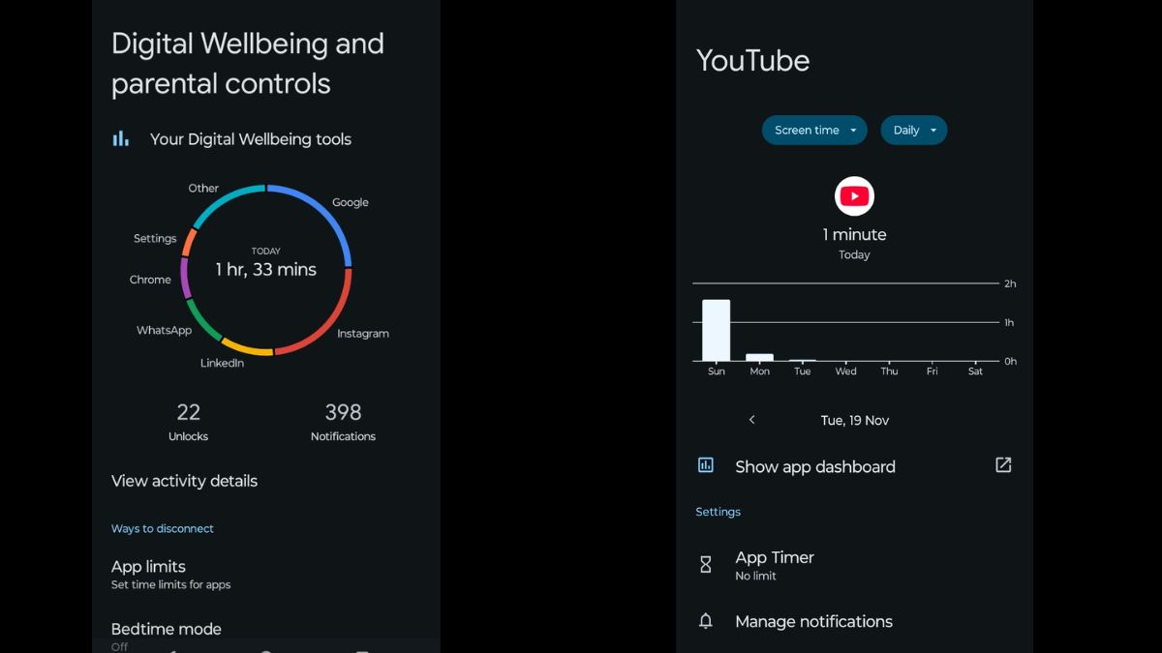The width and height of the screenshot is (1162, 653).
Task: Click the external open icon for app dashboard
Action: pos(1003,465)
